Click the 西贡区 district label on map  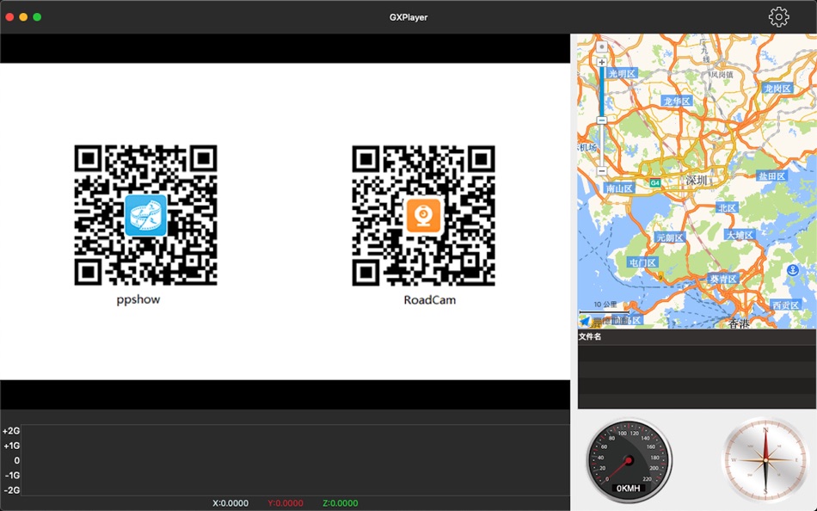pos(785,305)
